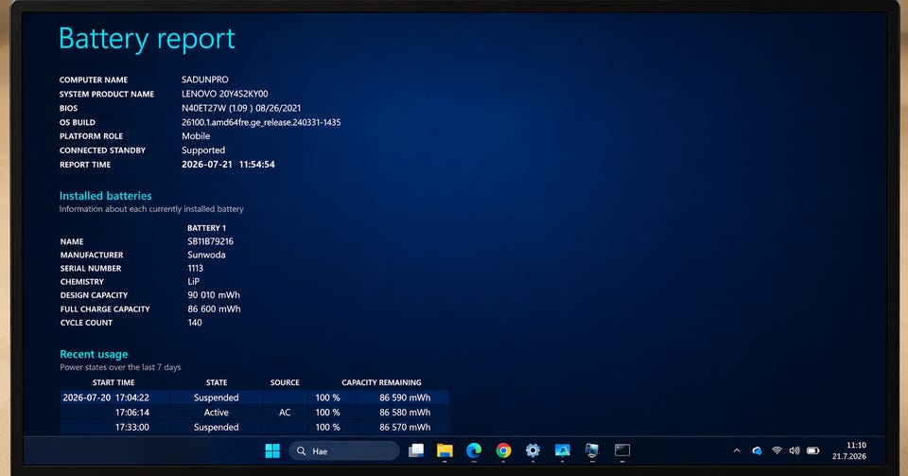
Task: Click the speaker volume tray icon
Action: click(x=794, y=450)
